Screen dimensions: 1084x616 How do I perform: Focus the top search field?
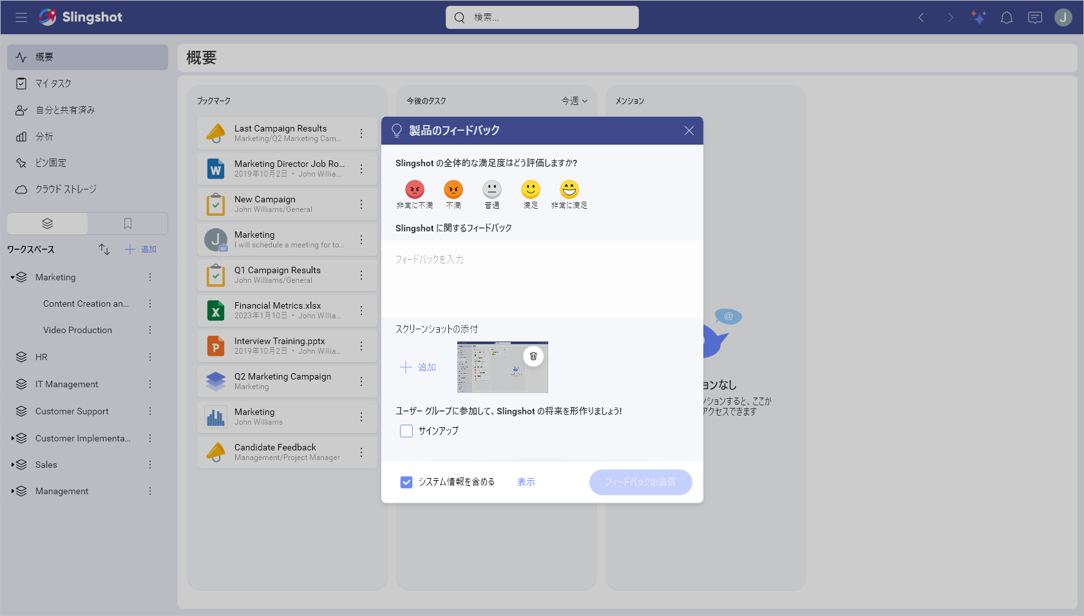coord(542,17)
